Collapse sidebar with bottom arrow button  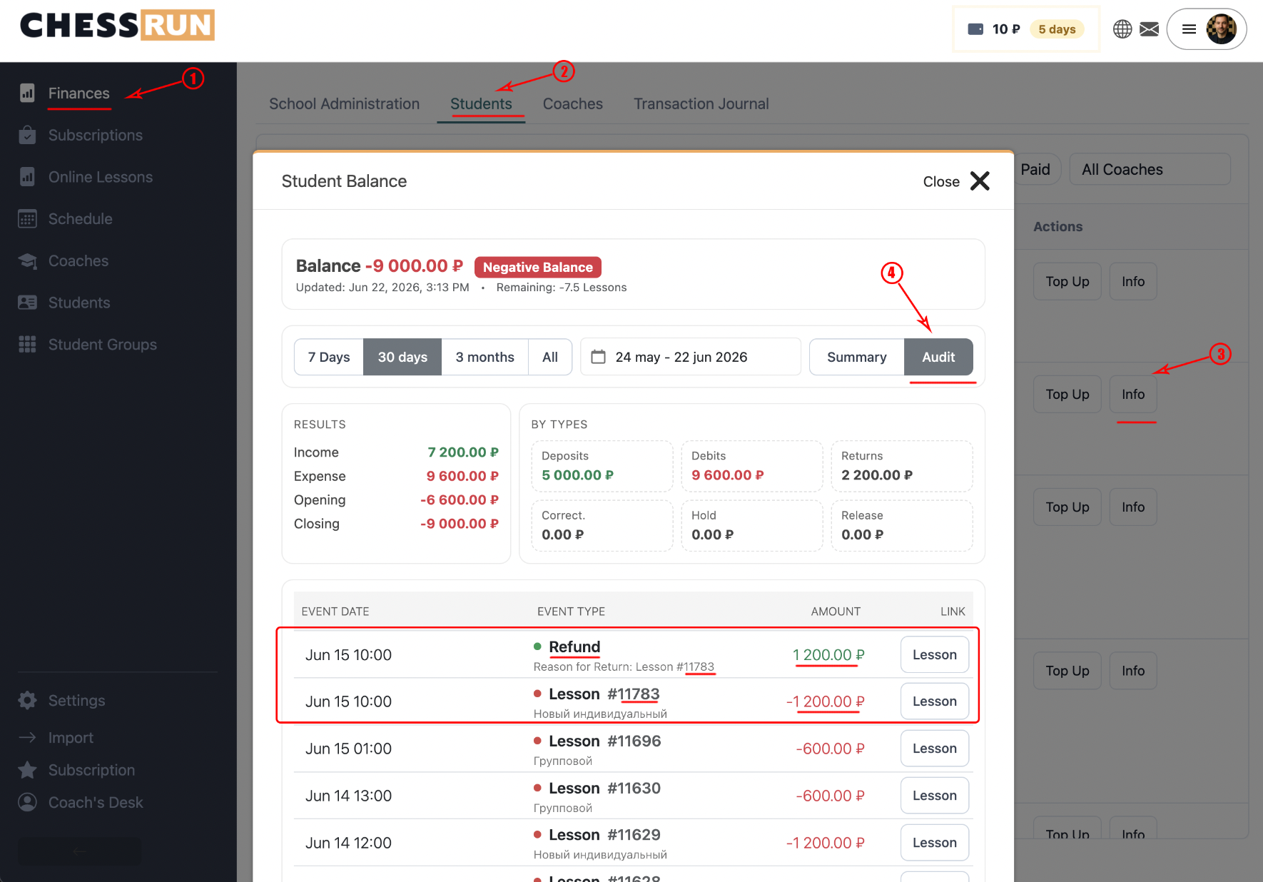tap(79, 851)
